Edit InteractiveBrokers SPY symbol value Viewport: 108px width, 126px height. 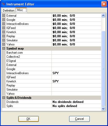point(76,73)
